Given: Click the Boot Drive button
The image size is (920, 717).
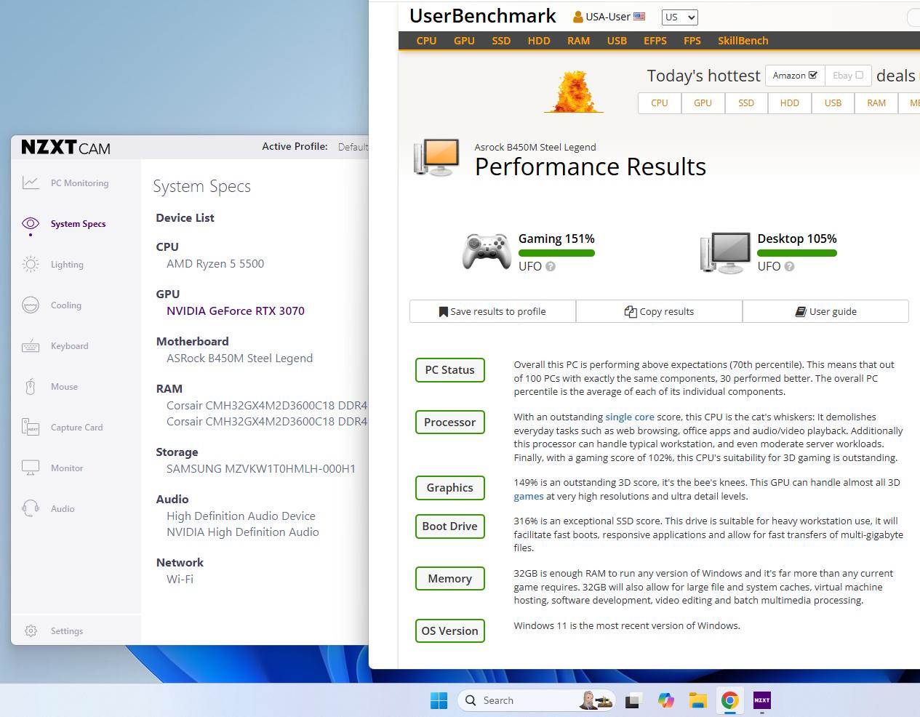Looking at the screenshot, I should click(449, 526).
